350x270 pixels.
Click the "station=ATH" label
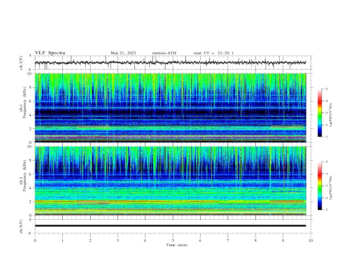point(164,53)
